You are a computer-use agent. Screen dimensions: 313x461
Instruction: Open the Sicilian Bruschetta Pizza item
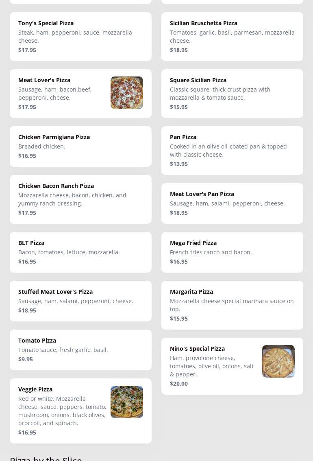coord(232,37)
